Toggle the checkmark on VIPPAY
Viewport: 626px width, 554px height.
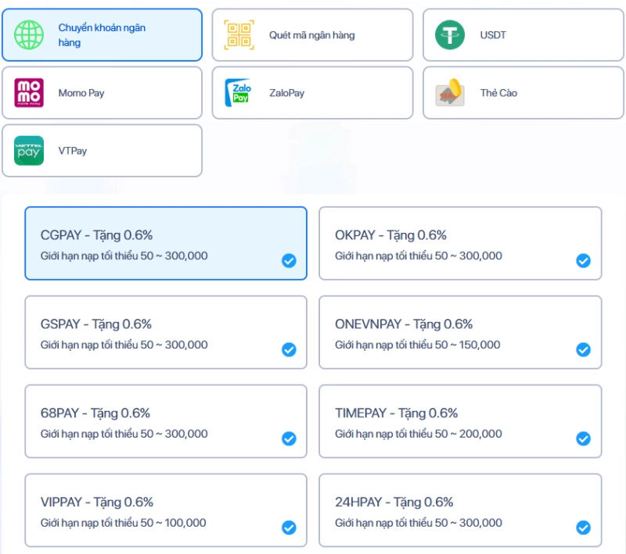click(x=289, y=528)
